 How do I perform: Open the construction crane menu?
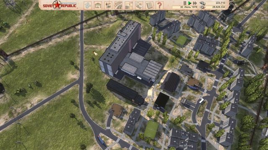click(129, 5)
